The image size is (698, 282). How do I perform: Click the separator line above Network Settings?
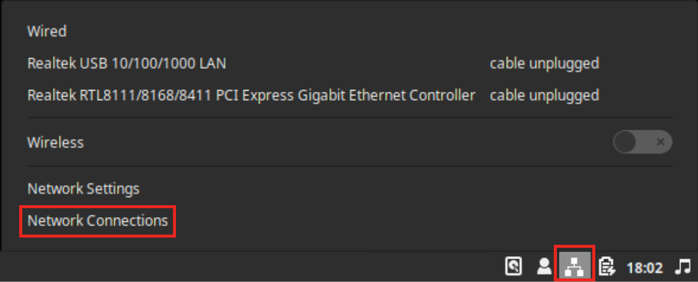click(349, 166)
